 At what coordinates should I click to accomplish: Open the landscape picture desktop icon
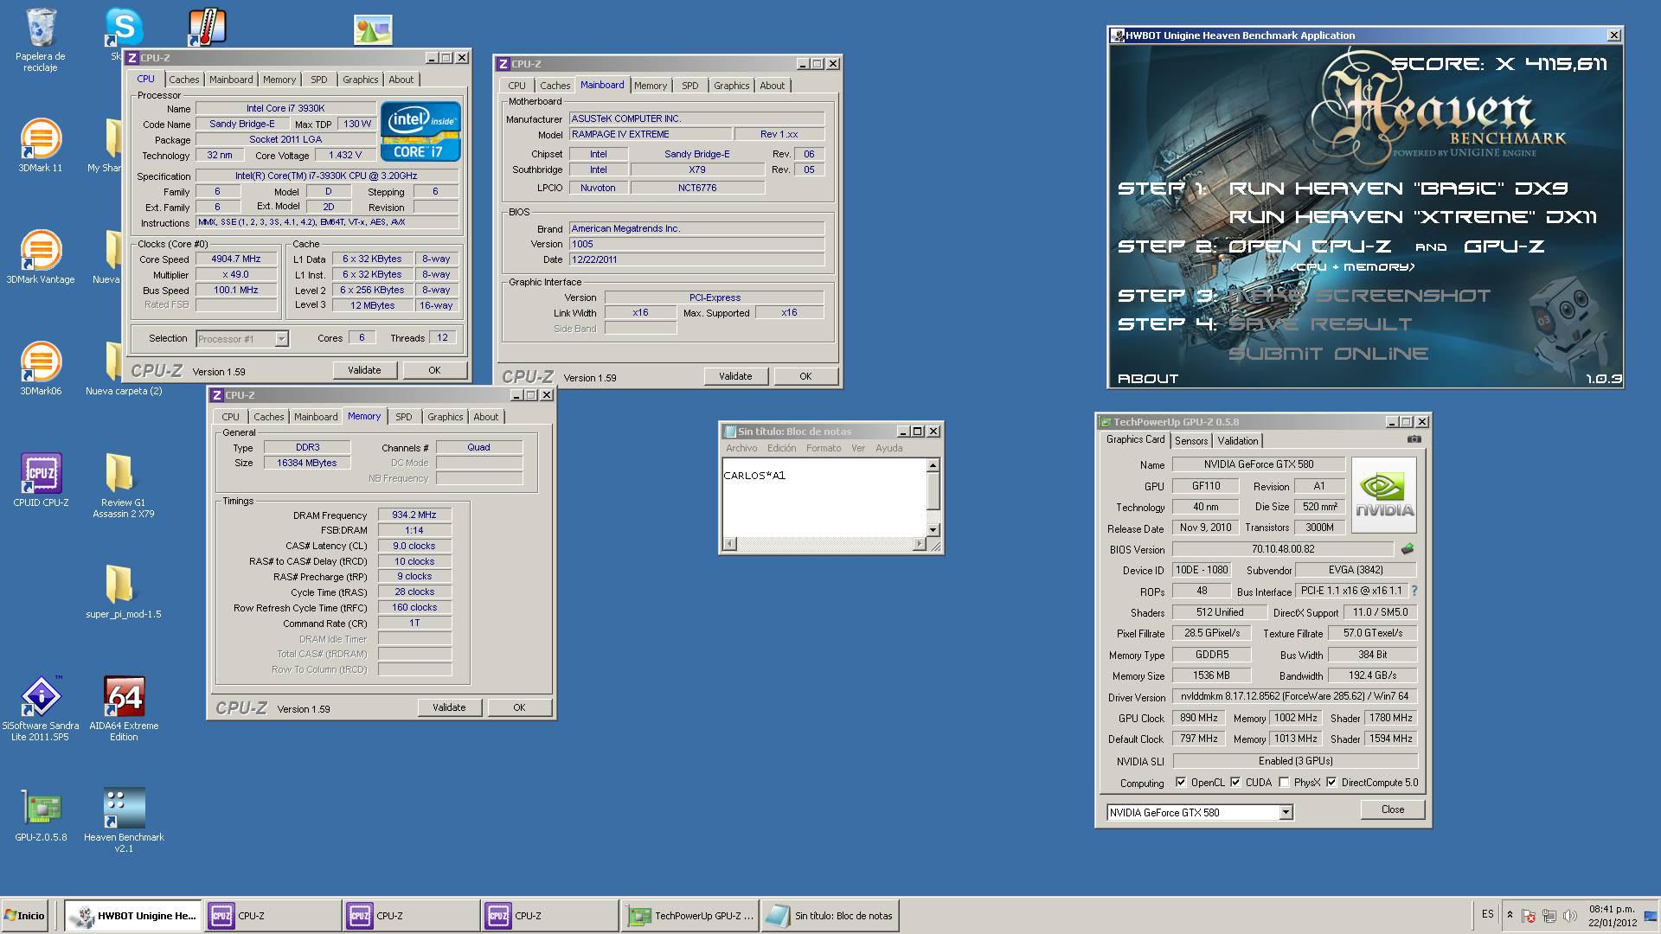click(373, 30)
